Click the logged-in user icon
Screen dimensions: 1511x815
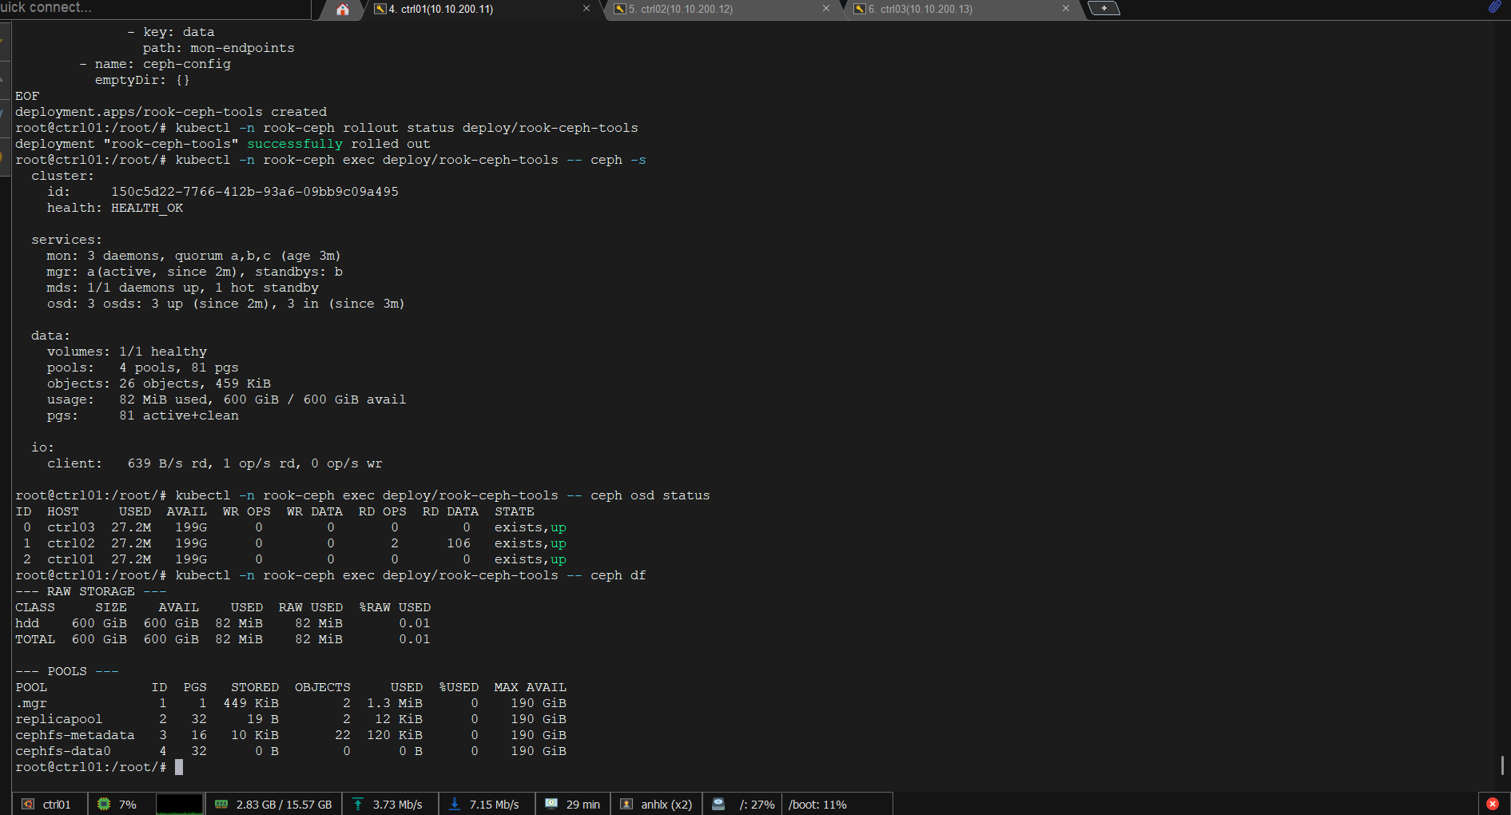tap(626, 805)
